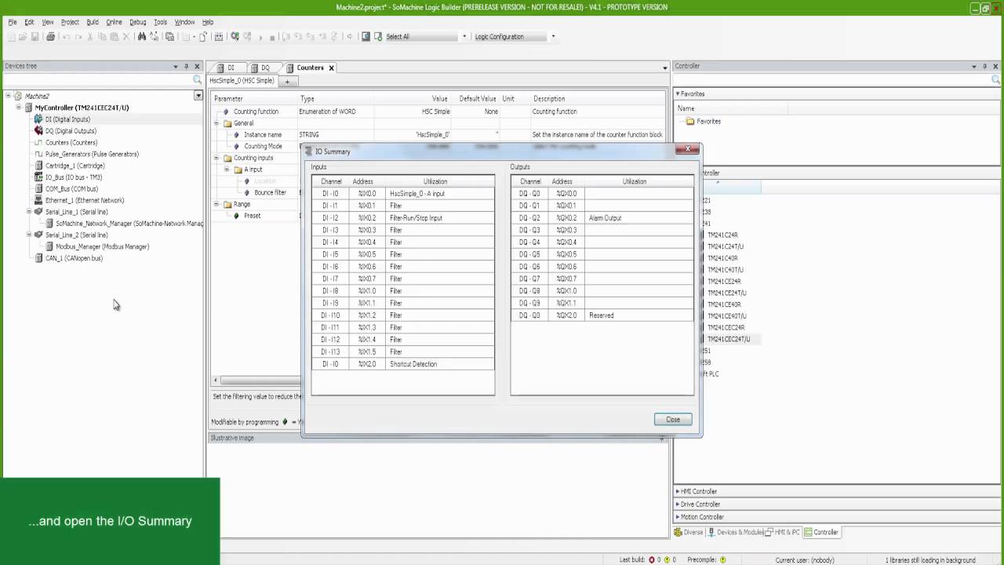
Task: Select Shortcut Detection row in Inputs table
Action: (402, 364)
